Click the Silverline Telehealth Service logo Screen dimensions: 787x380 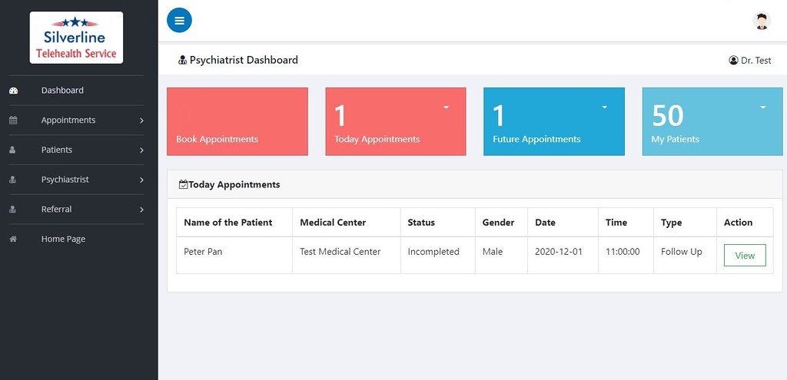pos(76,38)
